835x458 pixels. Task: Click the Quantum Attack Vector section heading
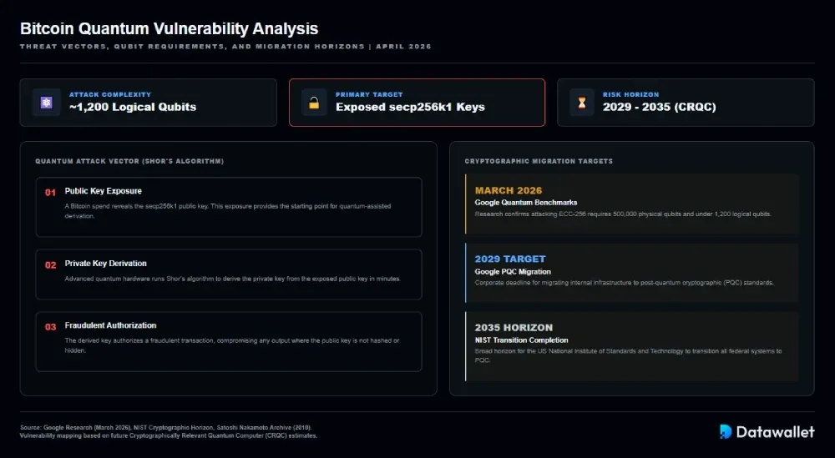tap(129, 161)
